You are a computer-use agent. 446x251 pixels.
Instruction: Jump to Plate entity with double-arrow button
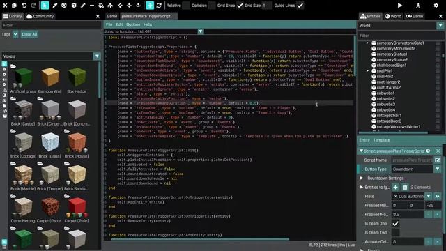438,197
